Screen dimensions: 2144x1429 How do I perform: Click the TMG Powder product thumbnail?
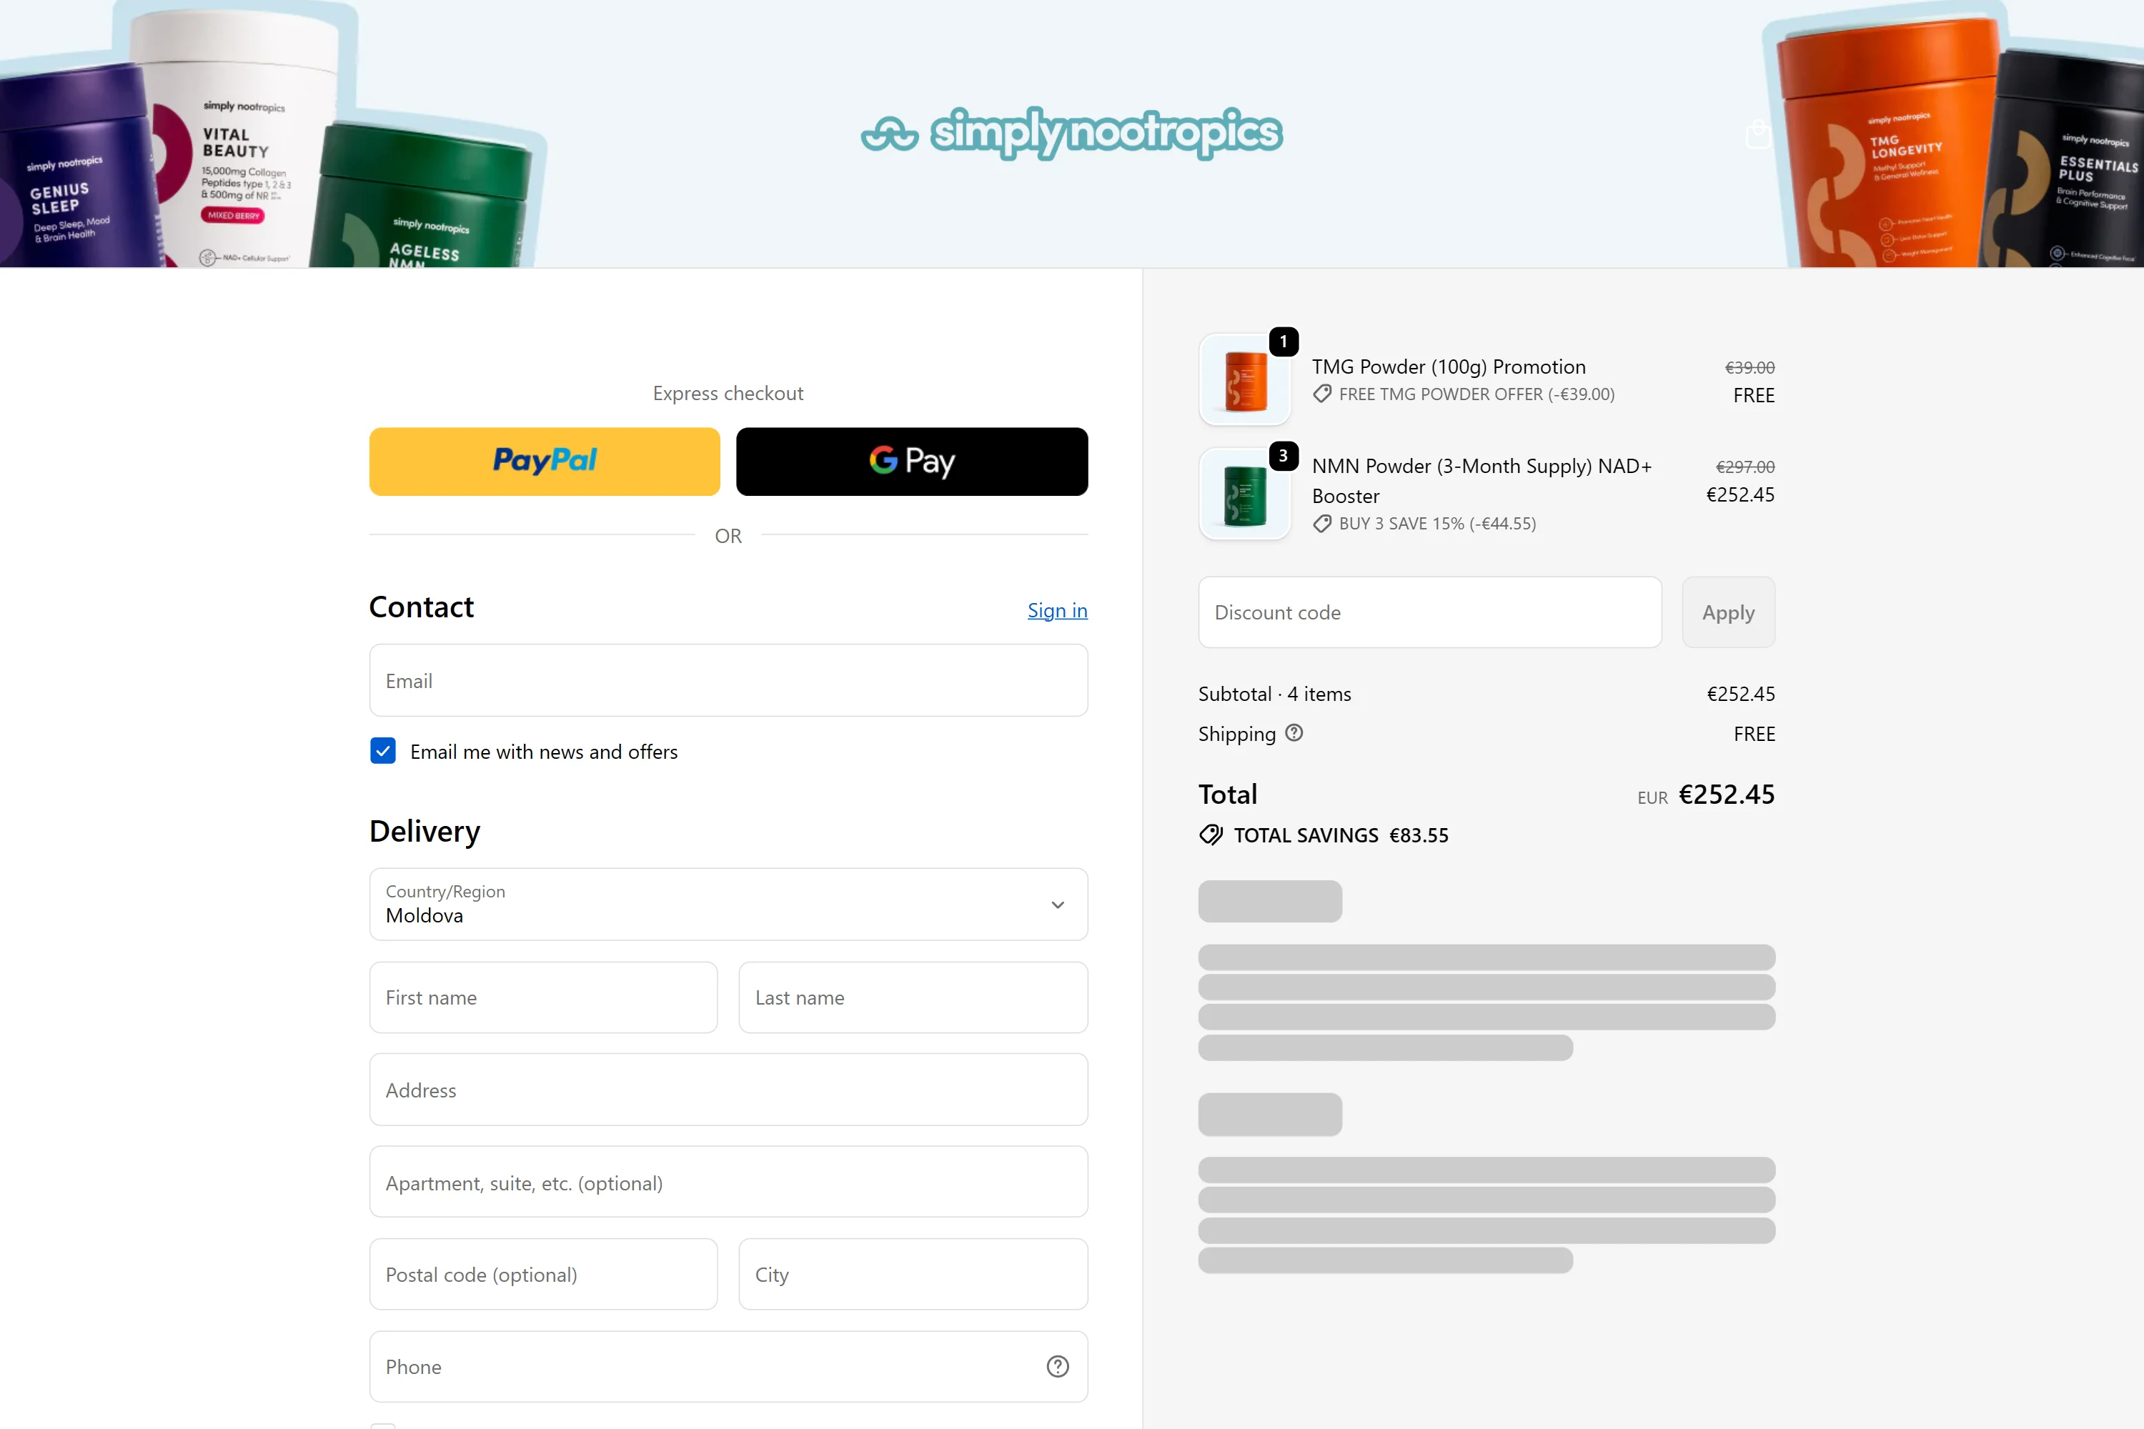click(x=1244, y=379)
